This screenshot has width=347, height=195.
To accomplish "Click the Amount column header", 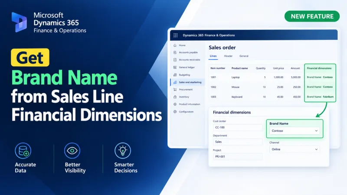I will (295, 68).
